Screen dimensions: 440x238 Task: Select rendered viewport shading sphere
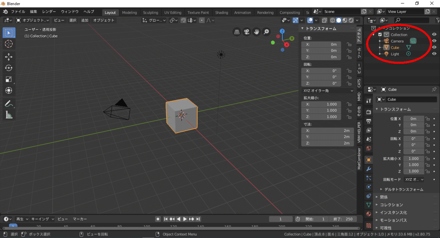tap(351, 21)
